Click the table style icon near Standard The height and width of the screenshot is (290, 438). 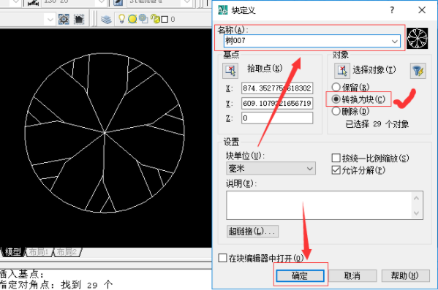[118, 3]
